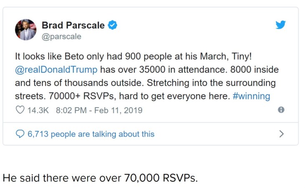Click the sentence "He said there were over 70,000 RSVPs."
This screenshot has height=188, width=307.
click(x=100, y=178)
